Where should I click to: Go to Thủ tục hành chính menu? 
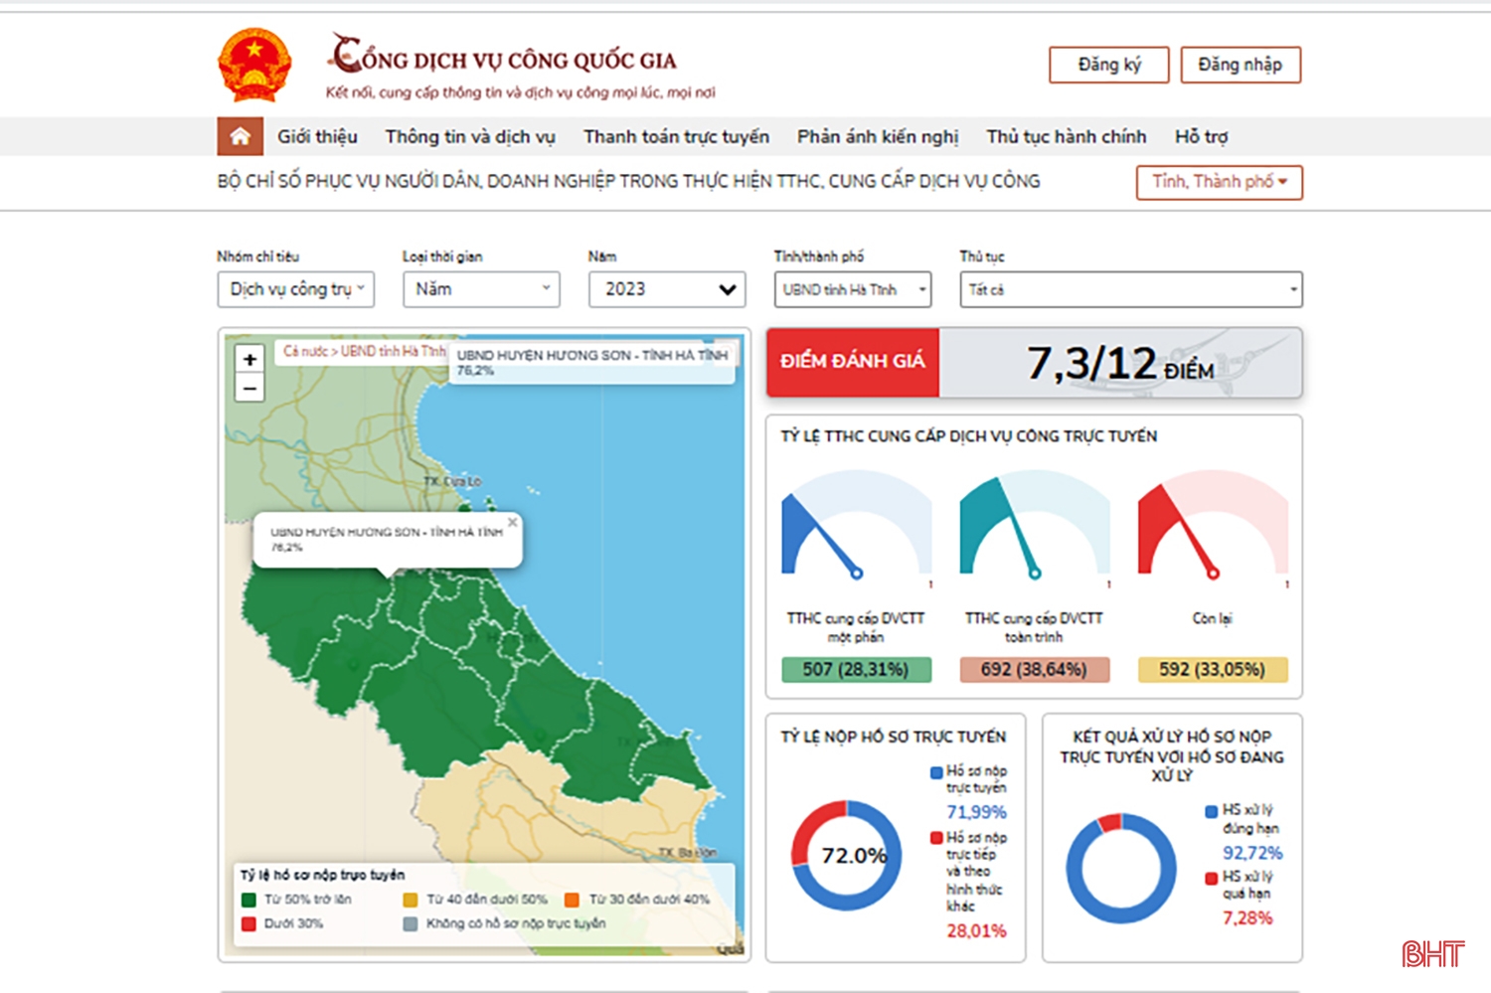[1066, 137]
